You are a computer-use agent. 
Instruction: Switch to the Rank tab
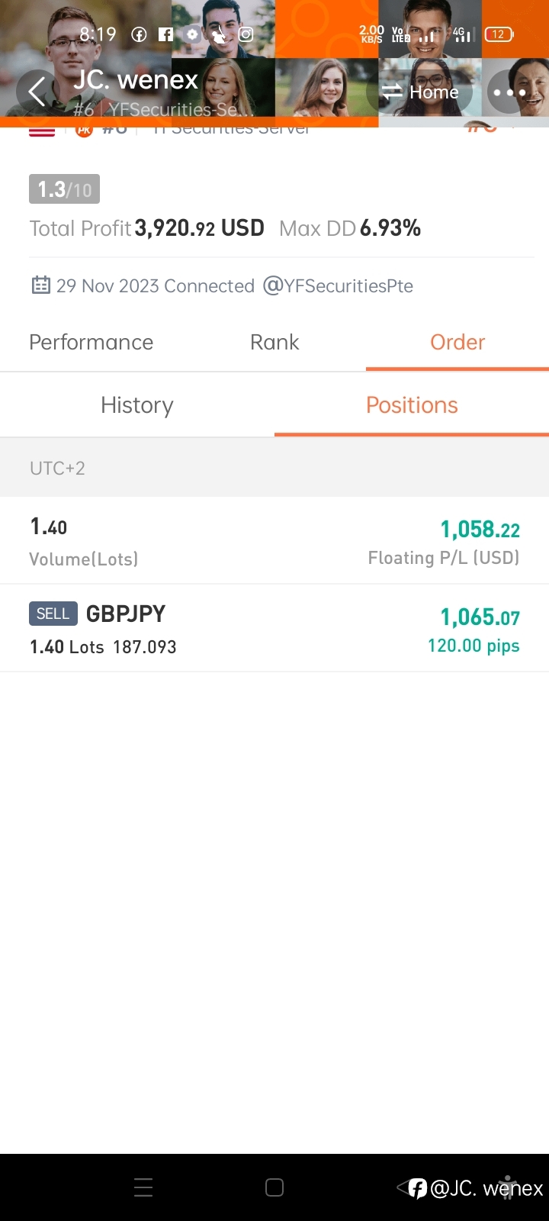[274, 342]
